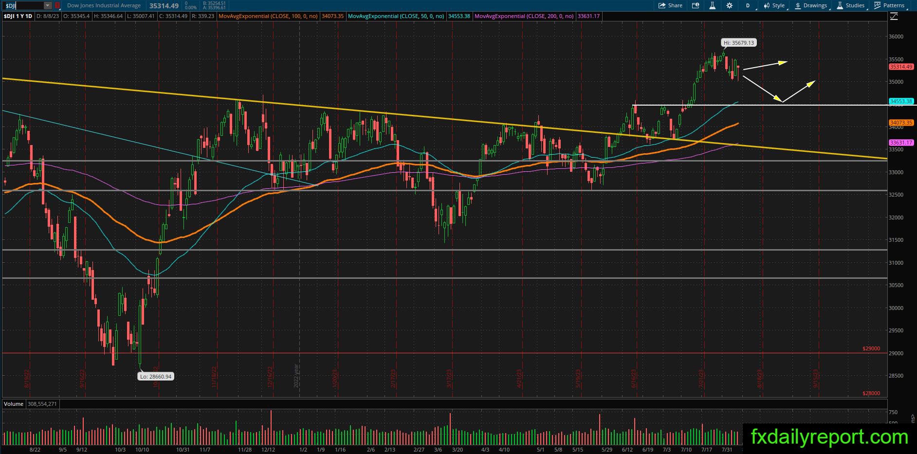The image size is (917, 454).
Task: Open the symbol selector dropdown arrow
Action: click(48, 5)
